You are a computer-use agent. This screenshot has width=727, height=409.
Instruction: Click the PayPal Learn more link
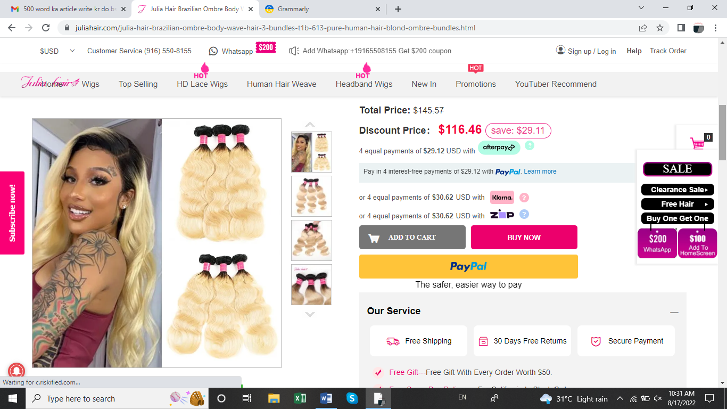tap(540, 171)
